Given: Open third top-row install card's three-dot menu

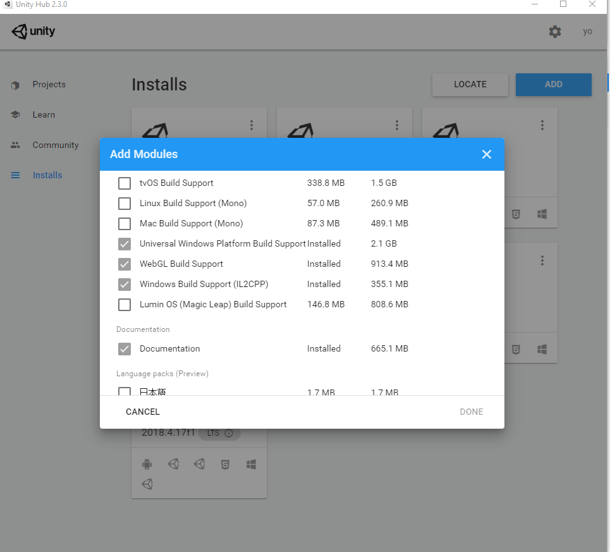Looking at the screenshot, I should pos(542,125).
